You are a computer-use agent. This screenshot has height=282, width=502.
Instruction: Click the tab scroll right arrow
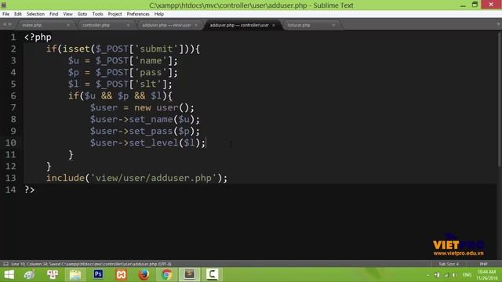coord(9,24)
